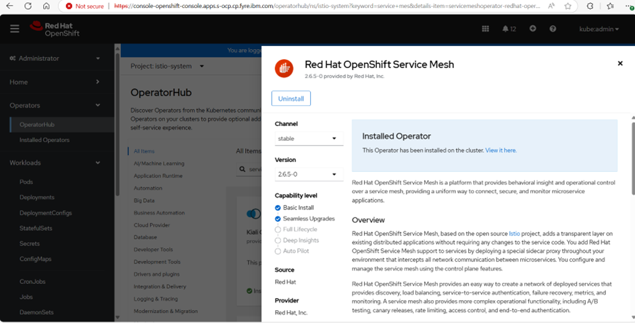Click the Service Mesh operator logo
Screen dimensions: 635x323
284,68
